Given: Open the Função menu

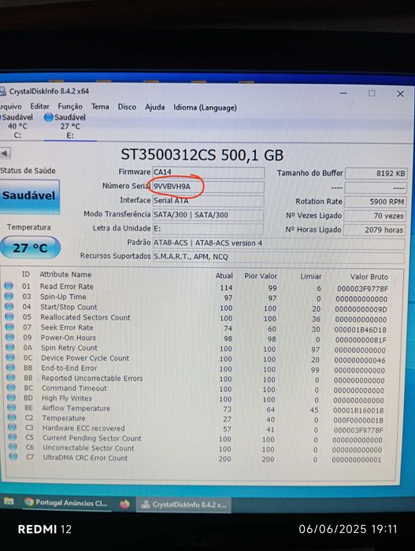Looking at the screenshot, I should [x=70, y=106].
